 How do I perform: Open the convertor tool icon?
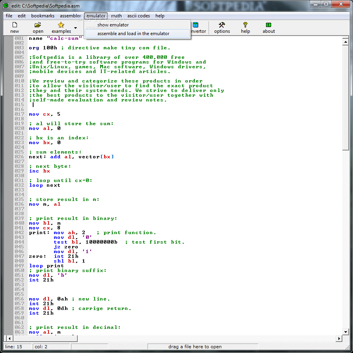[x=196, y=25]
